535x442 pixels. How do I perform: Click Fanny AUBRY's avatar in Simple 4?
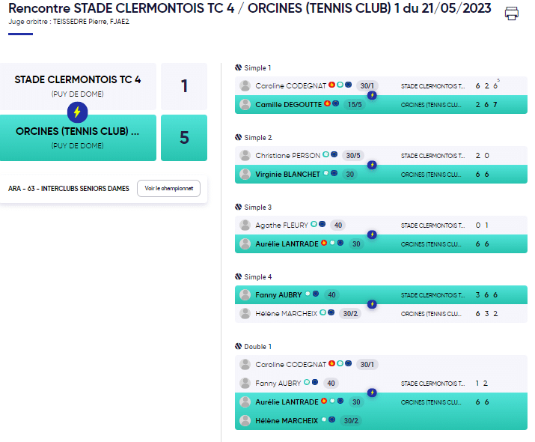click(245, 294)
